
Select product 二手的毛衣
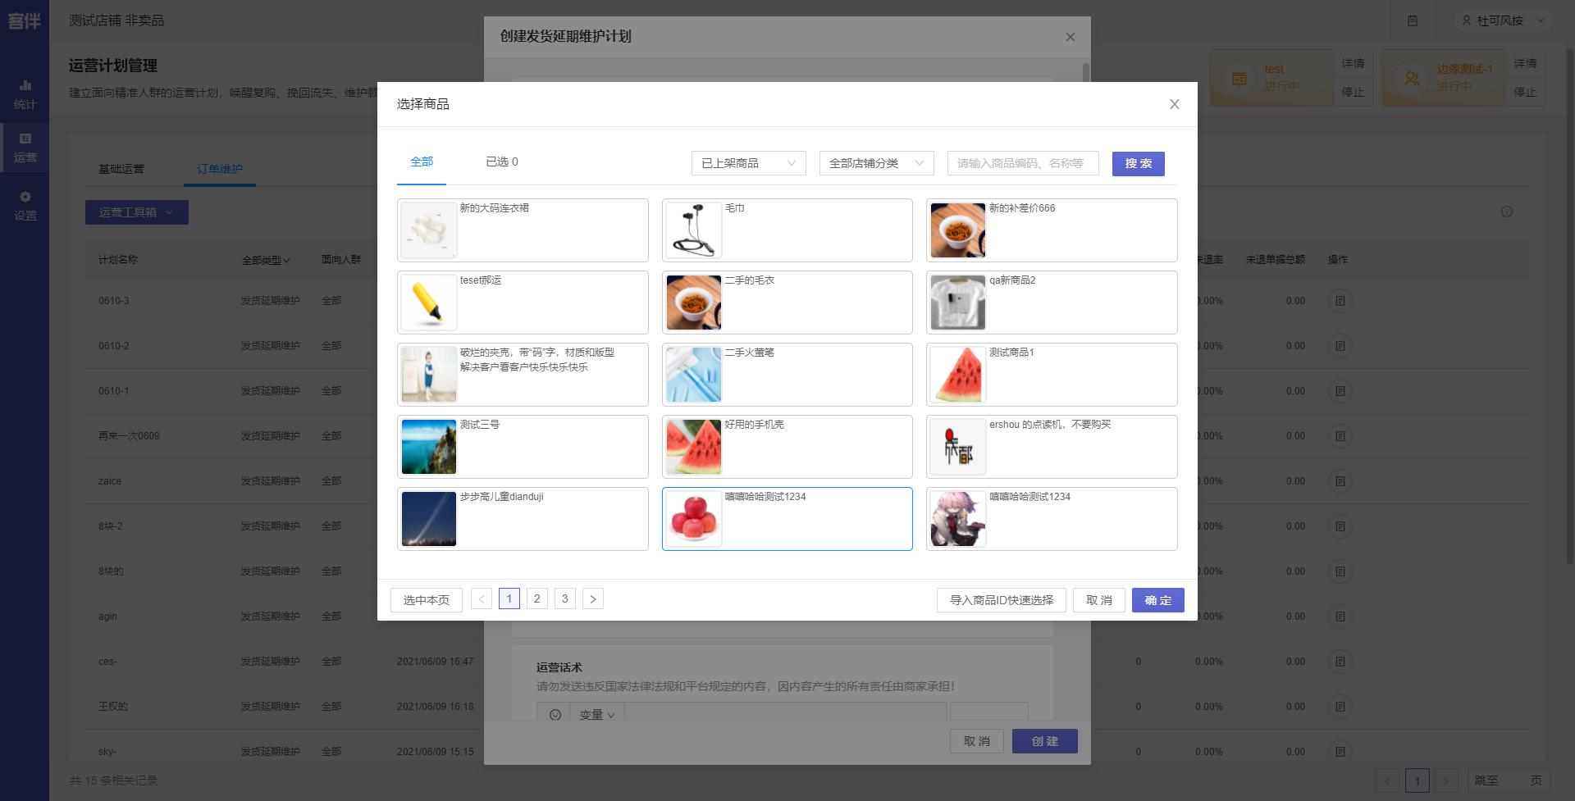787,303
